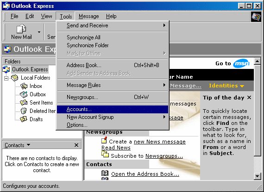Screen dimensions: 264x192
Task: Open the File menu
Action: click(14, 16)
